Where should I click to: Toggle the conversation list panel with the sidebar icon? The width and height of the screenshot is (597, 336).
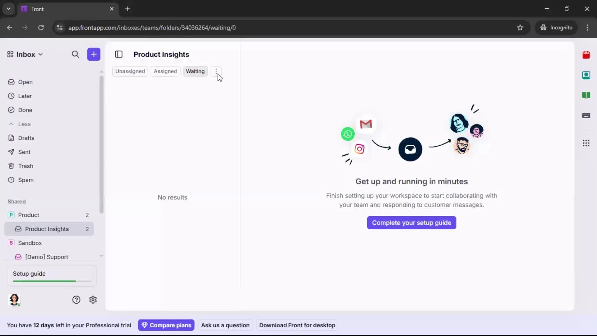pos(119,54)
